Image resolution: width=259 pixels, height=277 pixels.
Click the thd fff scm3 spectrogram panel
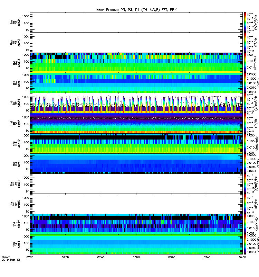[136, 123]
